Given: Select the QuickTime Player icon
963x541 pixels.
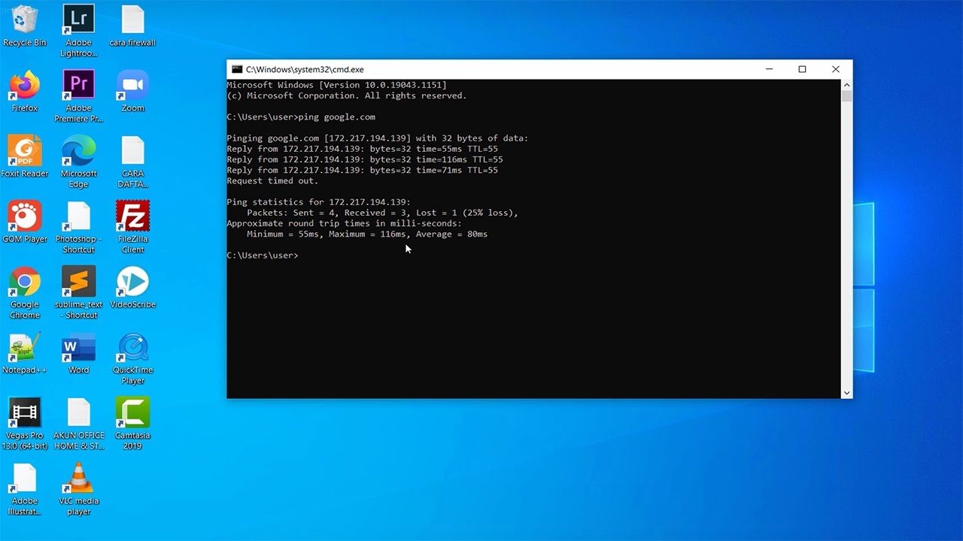Looking at the screenshot, I should coord(132,358).
